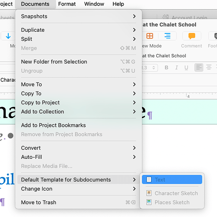The height and width of the screenshot is (217, 217).
Task: Expand the Convert submenu
Action: (79, 148)
